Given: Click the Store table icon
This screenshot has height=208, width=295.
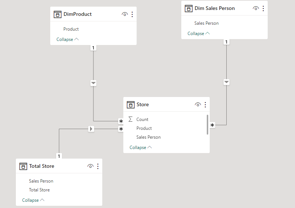Looking at the screenshot, I should [131, 105].
